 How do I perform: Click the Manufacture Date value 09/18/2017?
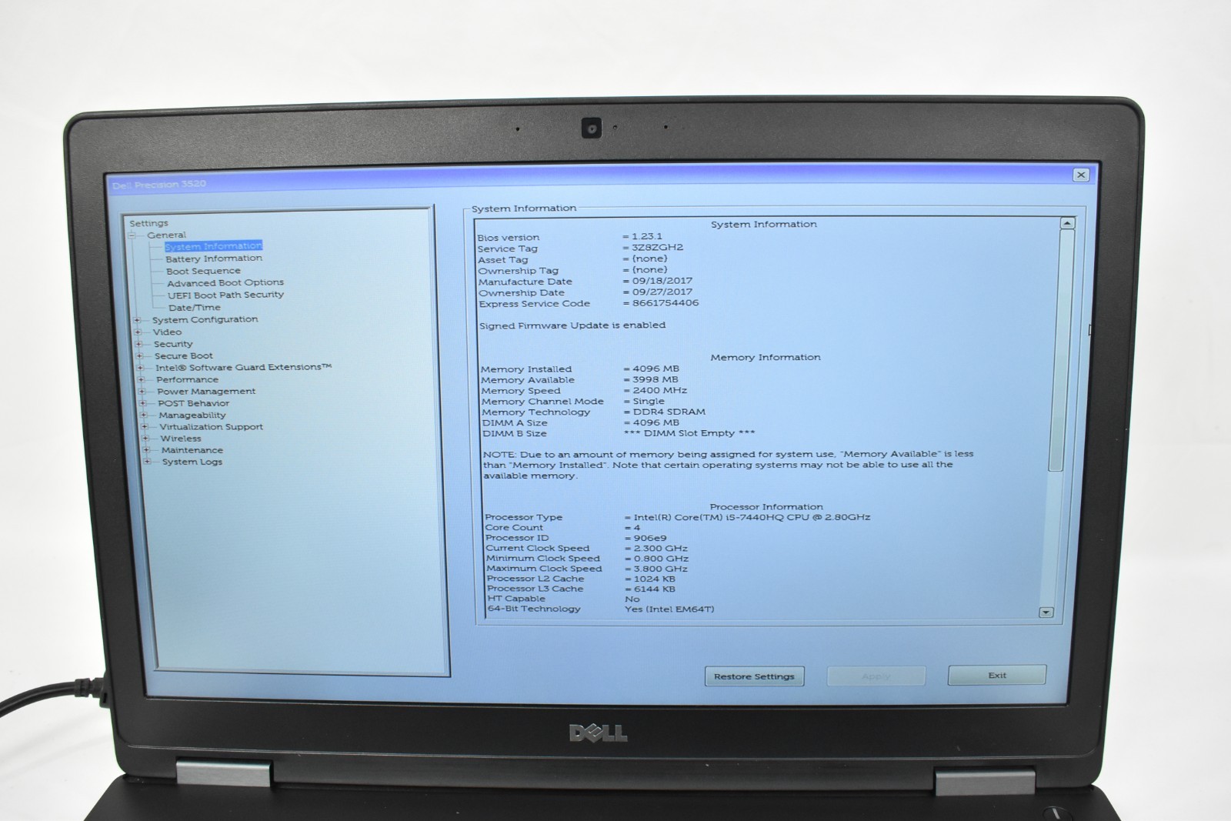click(662, 281)
